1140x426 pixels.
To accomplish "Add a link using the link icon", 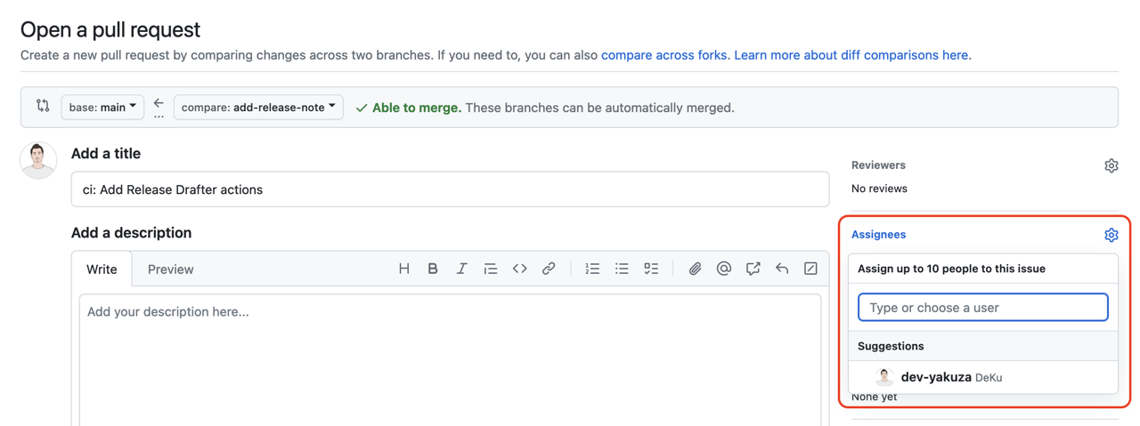I will click(x=549, y=269).
